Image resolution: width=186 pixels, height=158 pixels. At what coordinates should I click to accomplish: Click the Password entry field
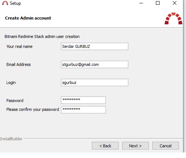pos(83,100)
